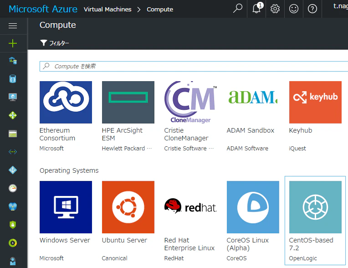Select the Ethereum Consortium tile image
Viewport: 348px width, 268px height.
[66, 102]
